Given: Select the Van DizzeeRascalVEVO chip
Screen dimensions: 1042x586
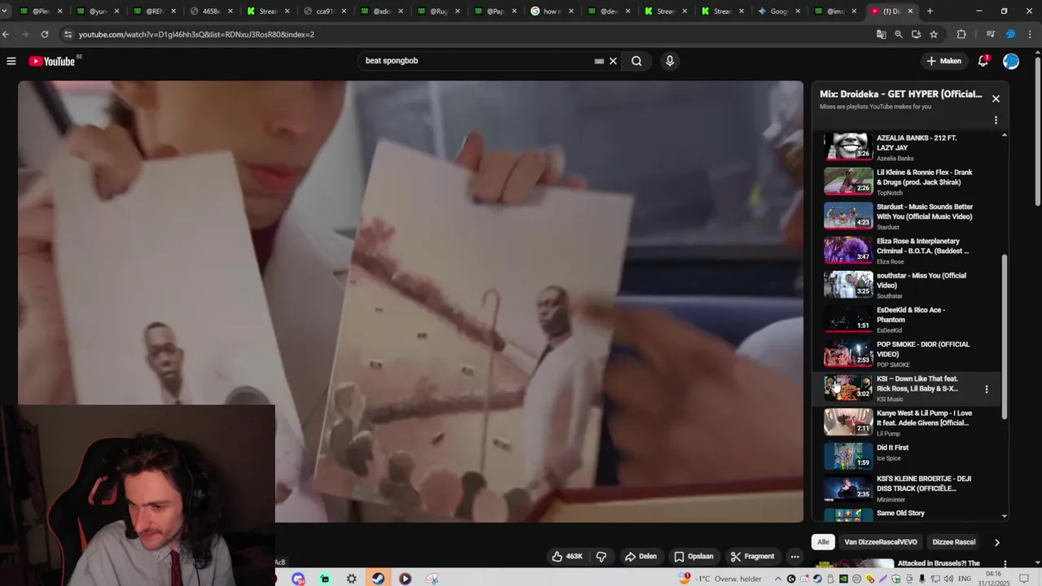Looking at the screenshot, I should click(881, 542).
